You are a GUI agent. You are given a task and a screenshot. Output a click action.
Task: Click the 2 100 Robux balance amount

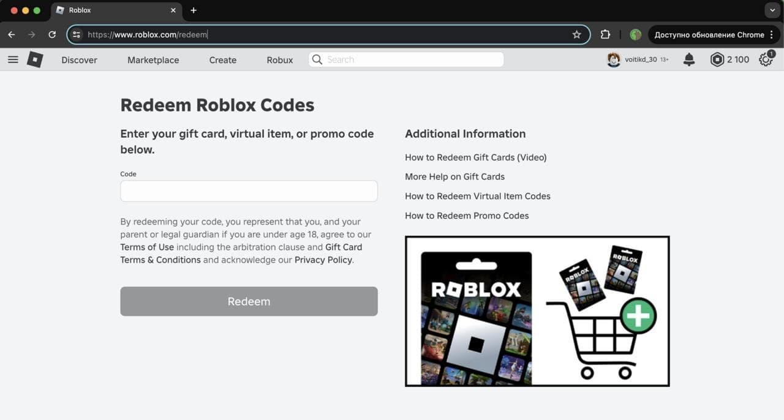tap(738, 60)
